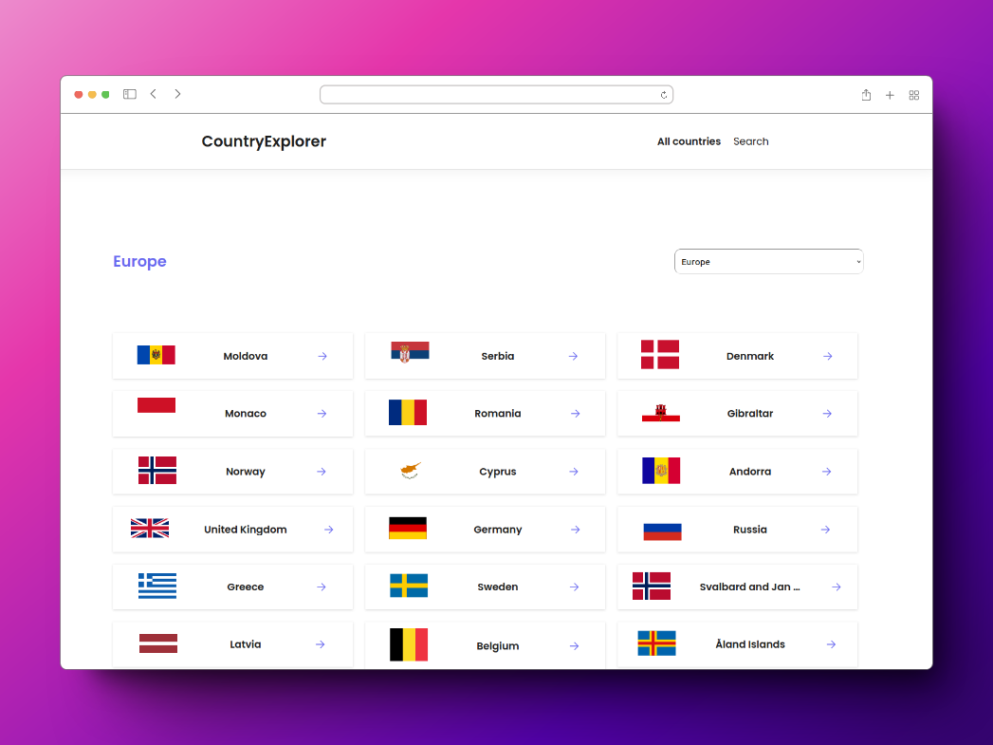Go forward with browser forward arrow
This screenshot has width=993, height=745.
point(178,94)
